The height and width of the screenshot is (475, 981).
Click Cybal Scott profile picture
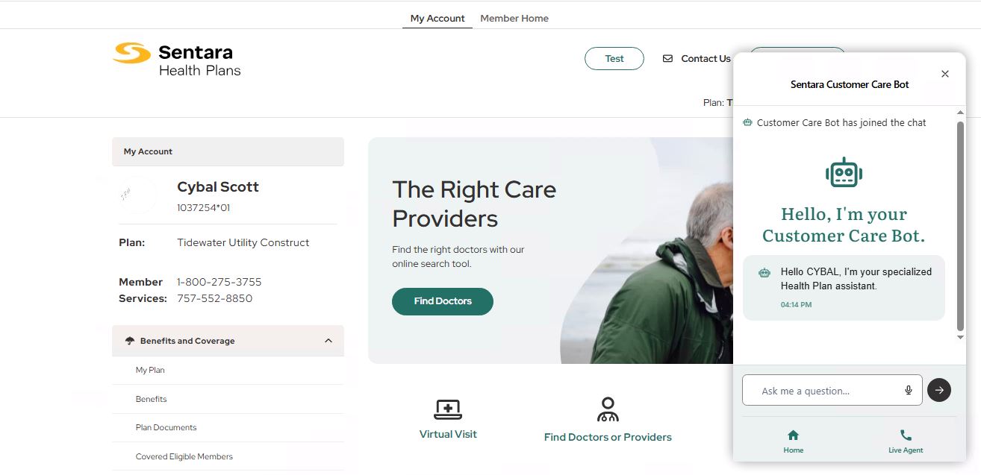pyautogui.click(x=137, y=195)
